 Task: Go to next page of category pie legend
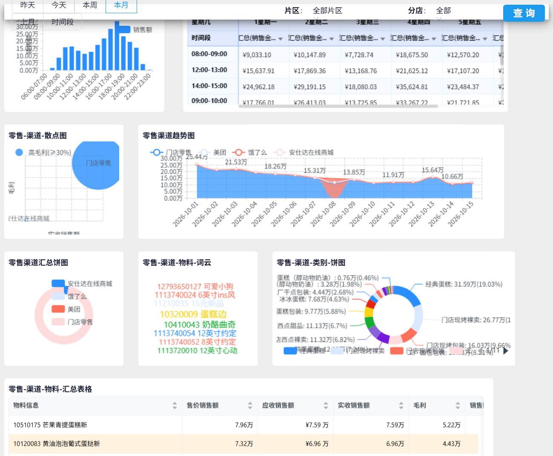point(506,351)
